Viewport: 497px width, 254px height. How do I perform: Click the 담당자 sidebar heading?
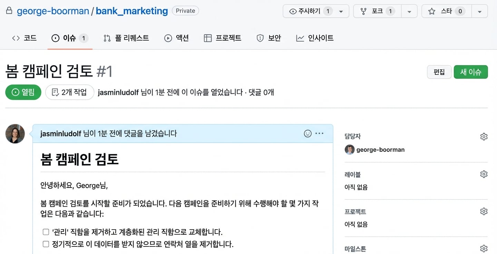coord(353,137)
